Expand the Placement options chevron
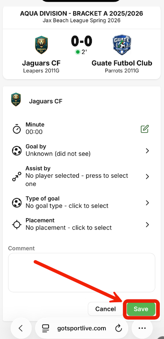164x339 pixels. [148, 225]
